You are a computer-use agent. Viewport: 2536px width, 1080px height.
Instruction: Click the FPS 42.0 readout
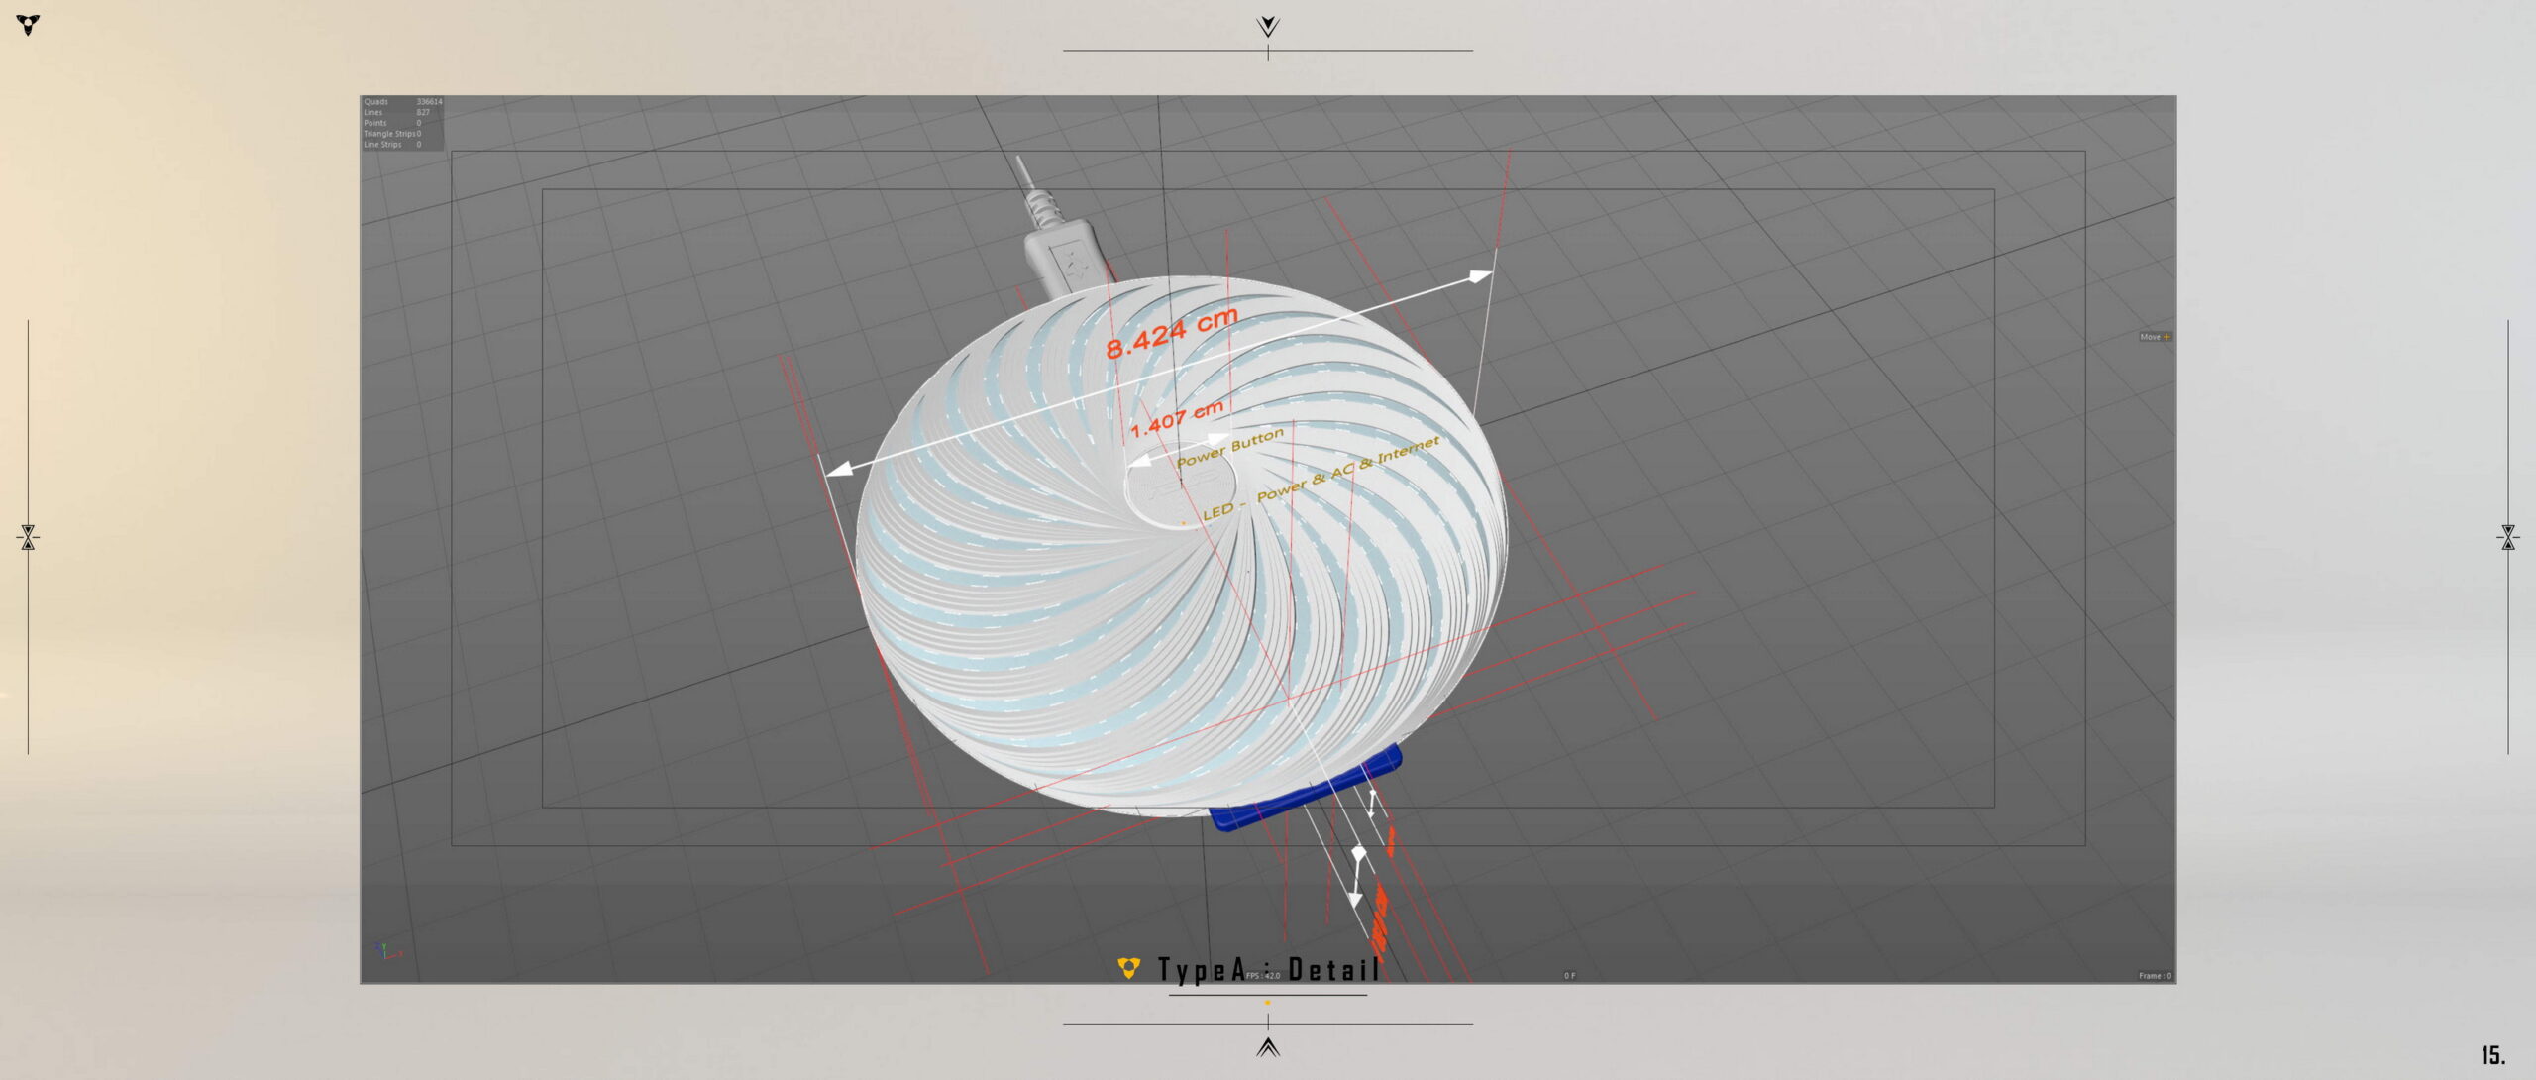1263,976
